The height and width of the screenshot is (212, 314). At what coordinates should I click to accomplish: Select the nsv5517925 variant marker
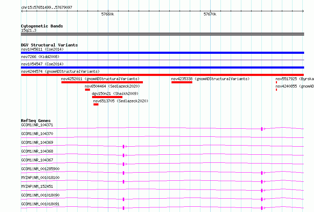tap(276, 82)
